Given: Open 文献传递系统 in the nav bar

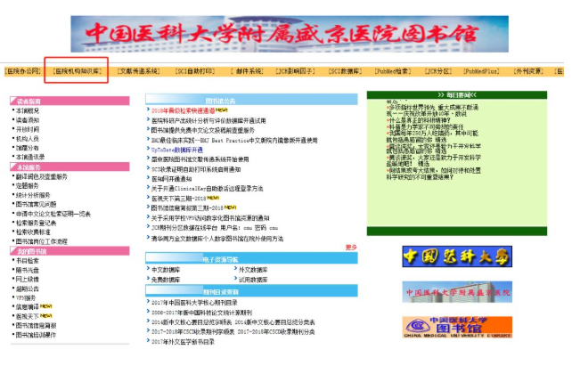Looking at the screenshot, I should pyautogui.click(x=139, y=71).
